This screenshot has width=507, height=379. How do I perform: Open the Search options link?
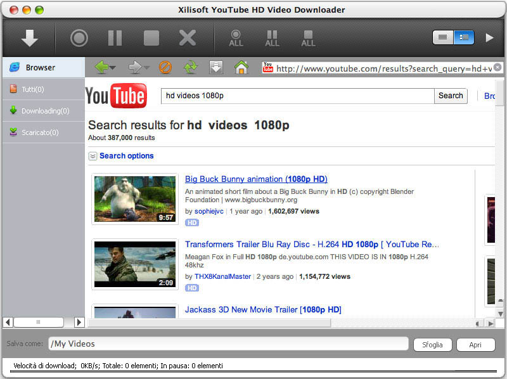pos(126,155)
